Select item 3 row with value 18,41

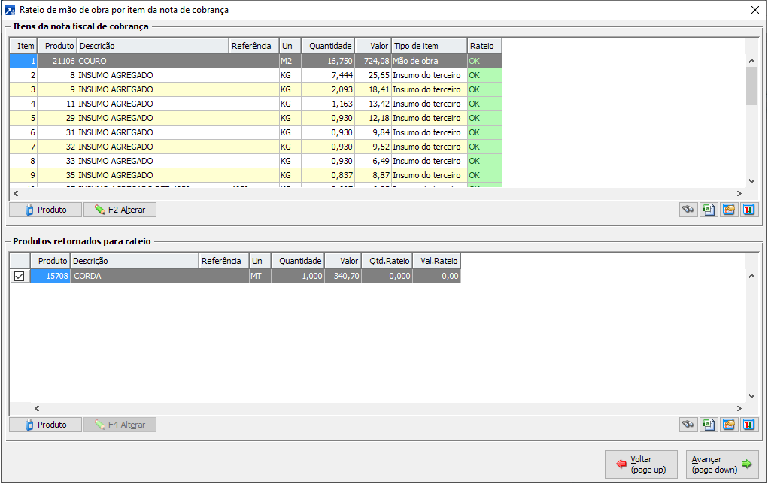256,89
